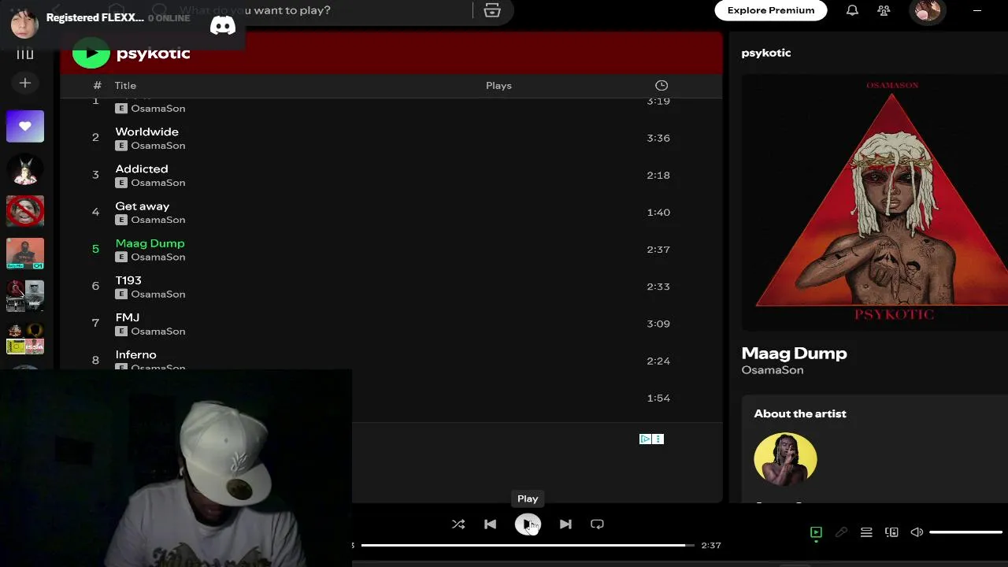The width and height of the screenshot is (1008, 567).
Task: Click track number 5 play indicator
Action: (95, 249)
